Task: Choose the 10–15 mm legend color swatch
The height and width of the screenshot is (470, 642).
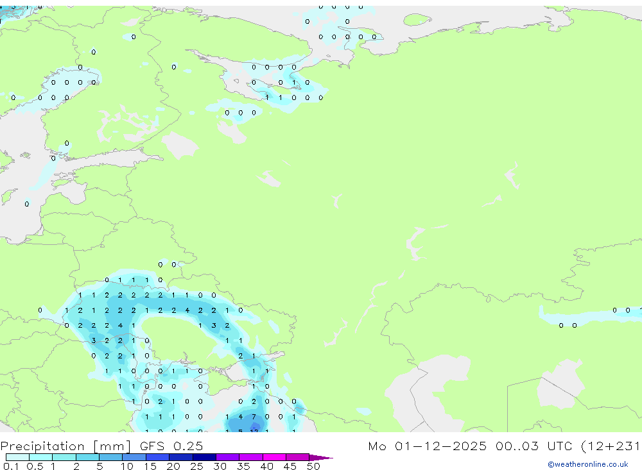Action: (x=134, y=457)
